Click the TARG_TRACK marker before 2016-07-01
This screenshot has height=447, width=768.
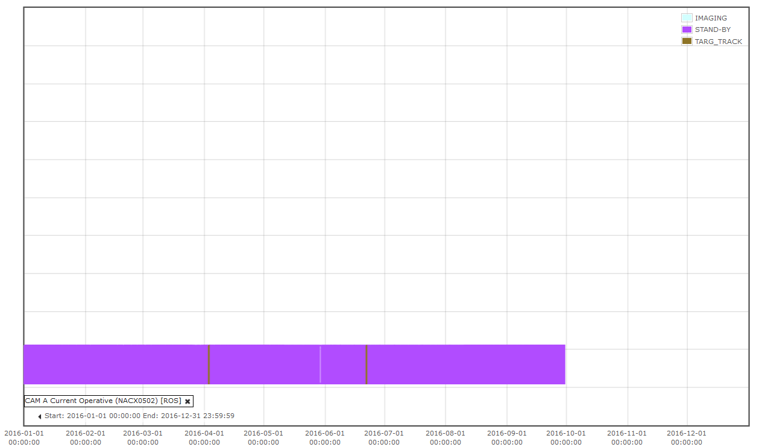pyautogui.click(x=367, y=364)
